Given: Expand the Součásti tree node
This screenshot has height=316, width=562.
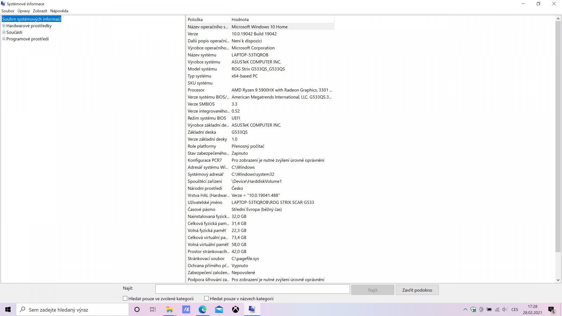Looking at the screenshot, I should [4, 32].
